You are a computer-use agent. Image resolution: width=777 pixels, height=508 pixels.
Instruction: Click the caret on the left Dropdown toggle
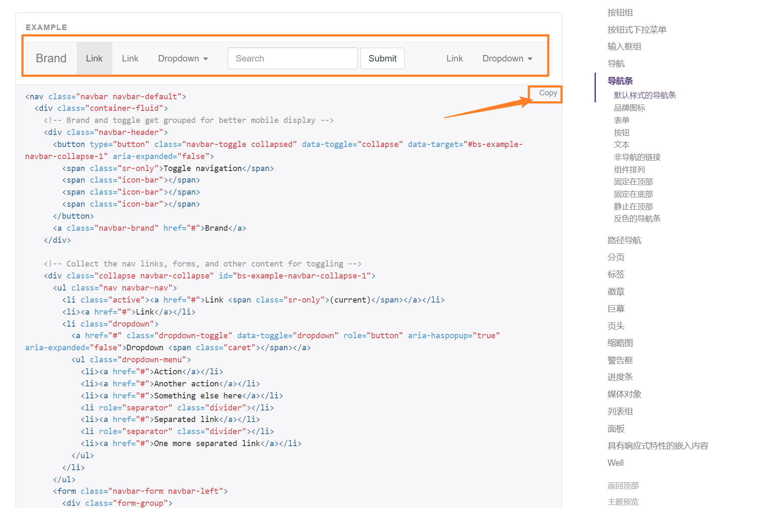pos(206,58)
